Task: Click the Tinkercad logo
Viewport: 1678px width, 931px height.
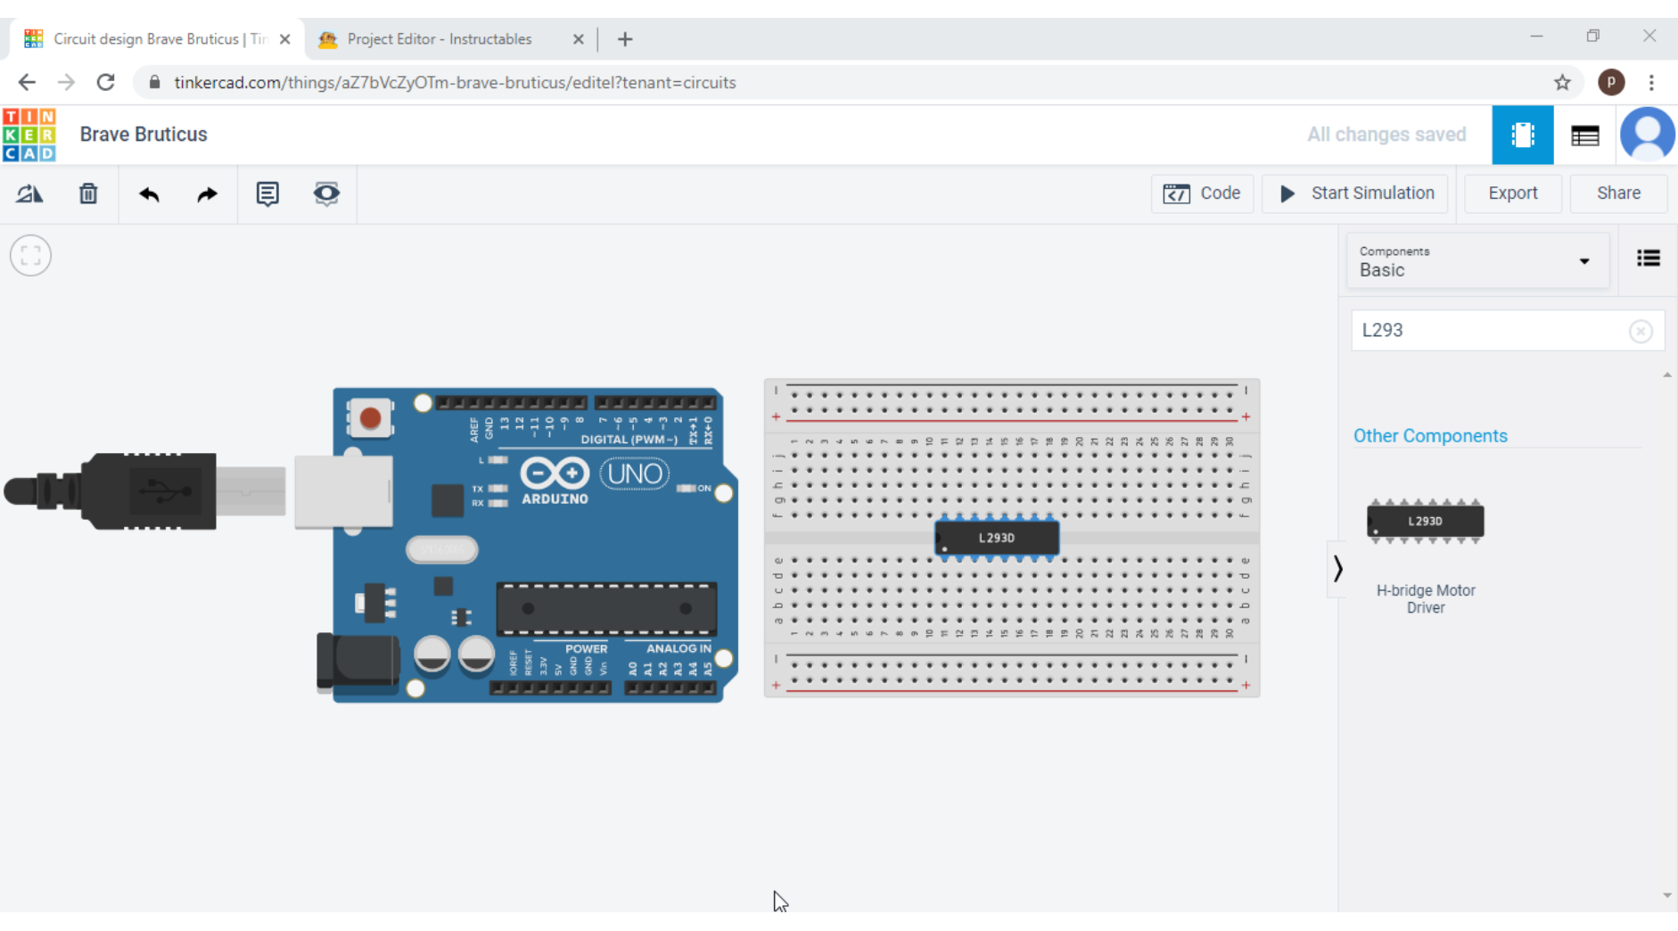Action: 29,135
